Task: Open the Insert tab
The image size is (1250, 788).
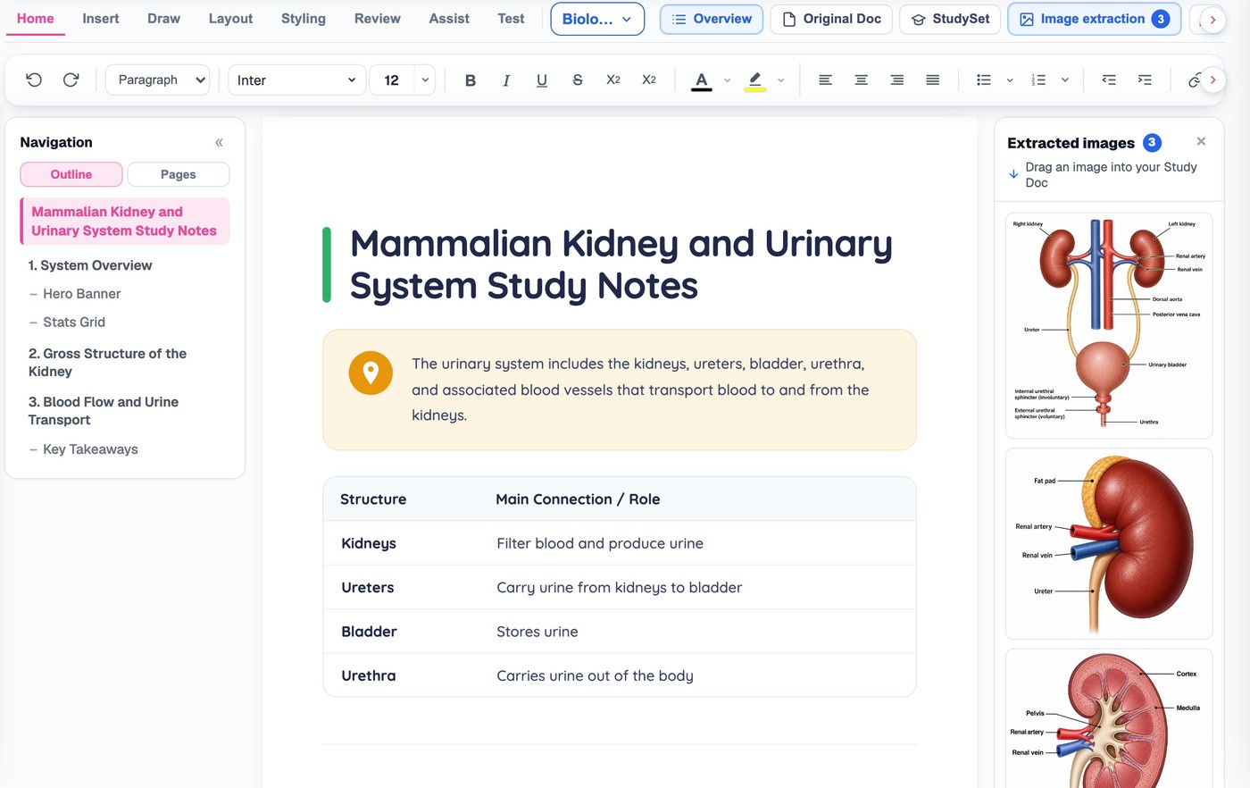Action: pos(101,19)
